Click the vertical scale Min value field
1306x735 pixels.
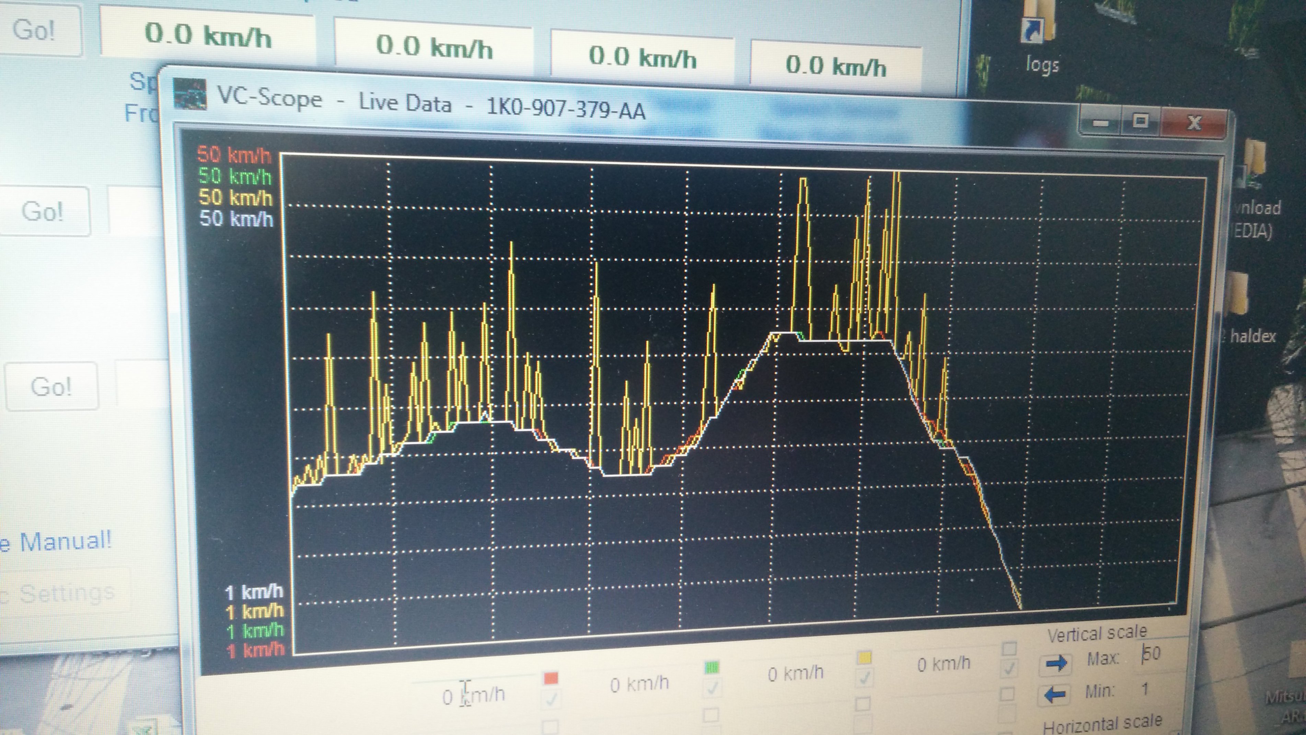point(1145,690)
